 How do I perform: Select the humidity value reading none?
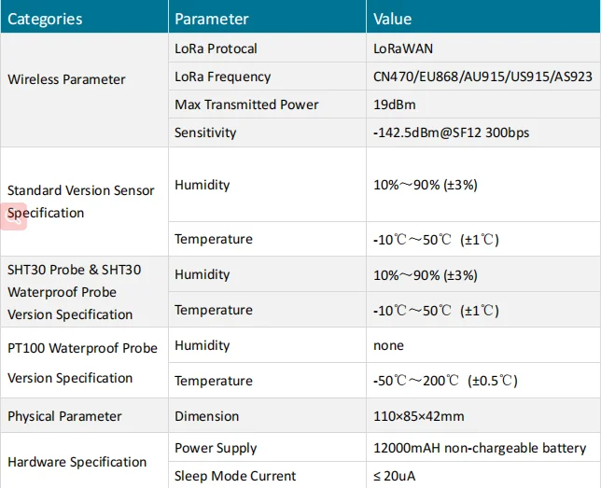pos(388,345)
